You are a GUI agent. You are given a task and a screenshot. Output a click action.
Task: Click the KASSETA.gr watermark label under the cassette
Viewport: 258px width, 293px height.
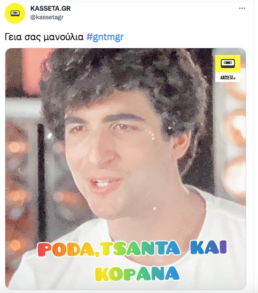[x=228, y=77]
